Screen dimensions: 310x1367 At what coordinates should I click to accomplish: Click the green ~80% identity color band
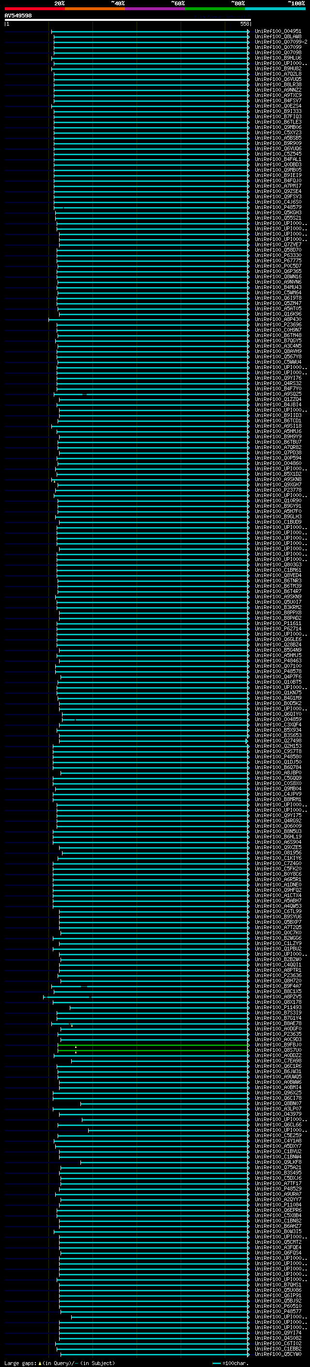click(x=215, y=9)
